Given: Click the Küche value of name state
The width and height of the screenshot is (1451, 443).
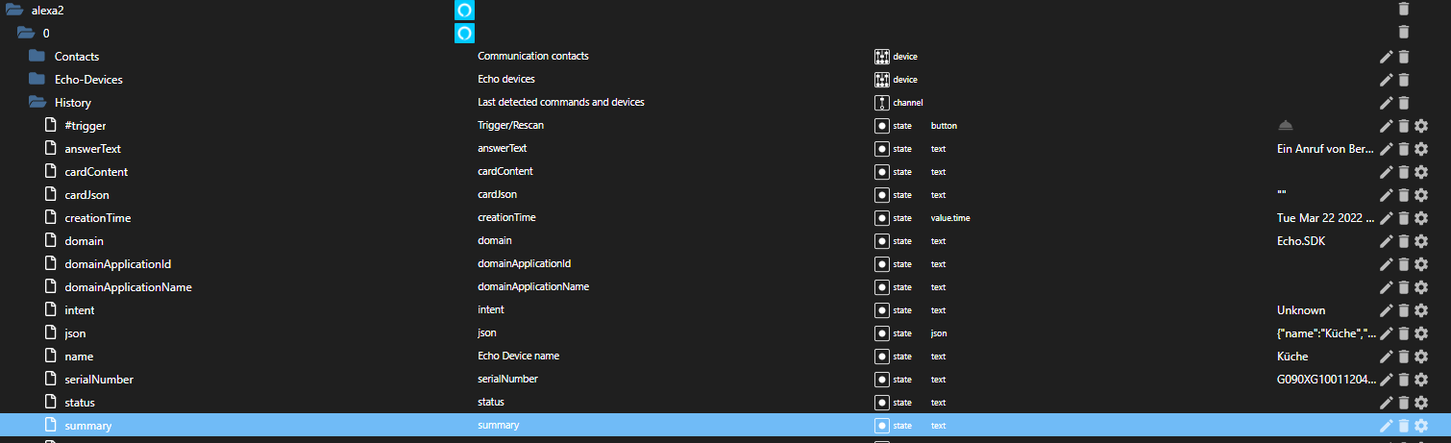Looking at the screenshot, I should point(1291,357).
